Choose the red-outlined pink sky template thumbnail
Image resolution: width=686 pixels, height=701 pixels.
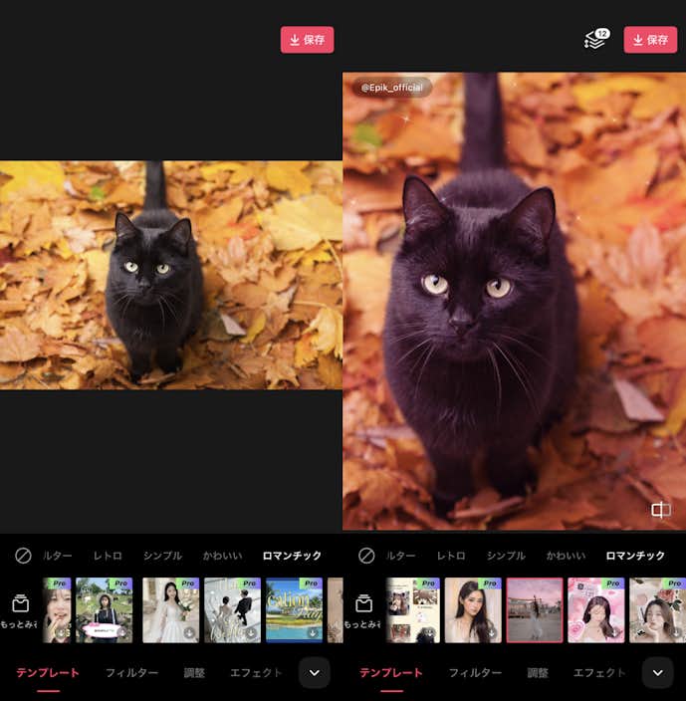[x=535, y=609]
